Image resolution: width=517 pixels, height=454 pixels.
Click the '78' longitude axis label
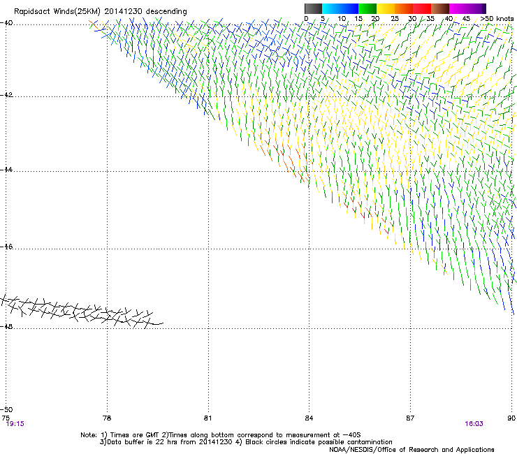tap(107, 418)
